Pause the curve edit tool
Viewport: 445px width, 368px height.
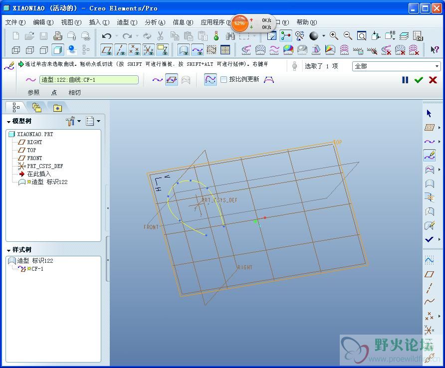(405, 80)
